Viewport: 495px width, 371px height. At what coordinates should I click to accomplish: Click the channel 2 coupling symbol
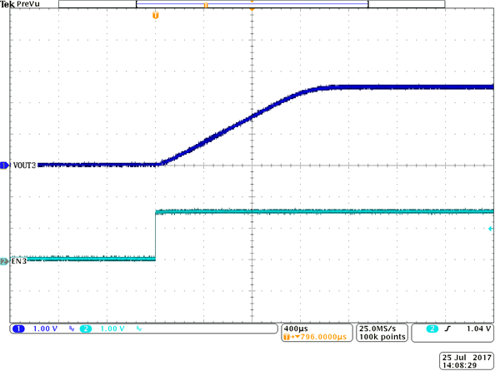tap(139, 329)
